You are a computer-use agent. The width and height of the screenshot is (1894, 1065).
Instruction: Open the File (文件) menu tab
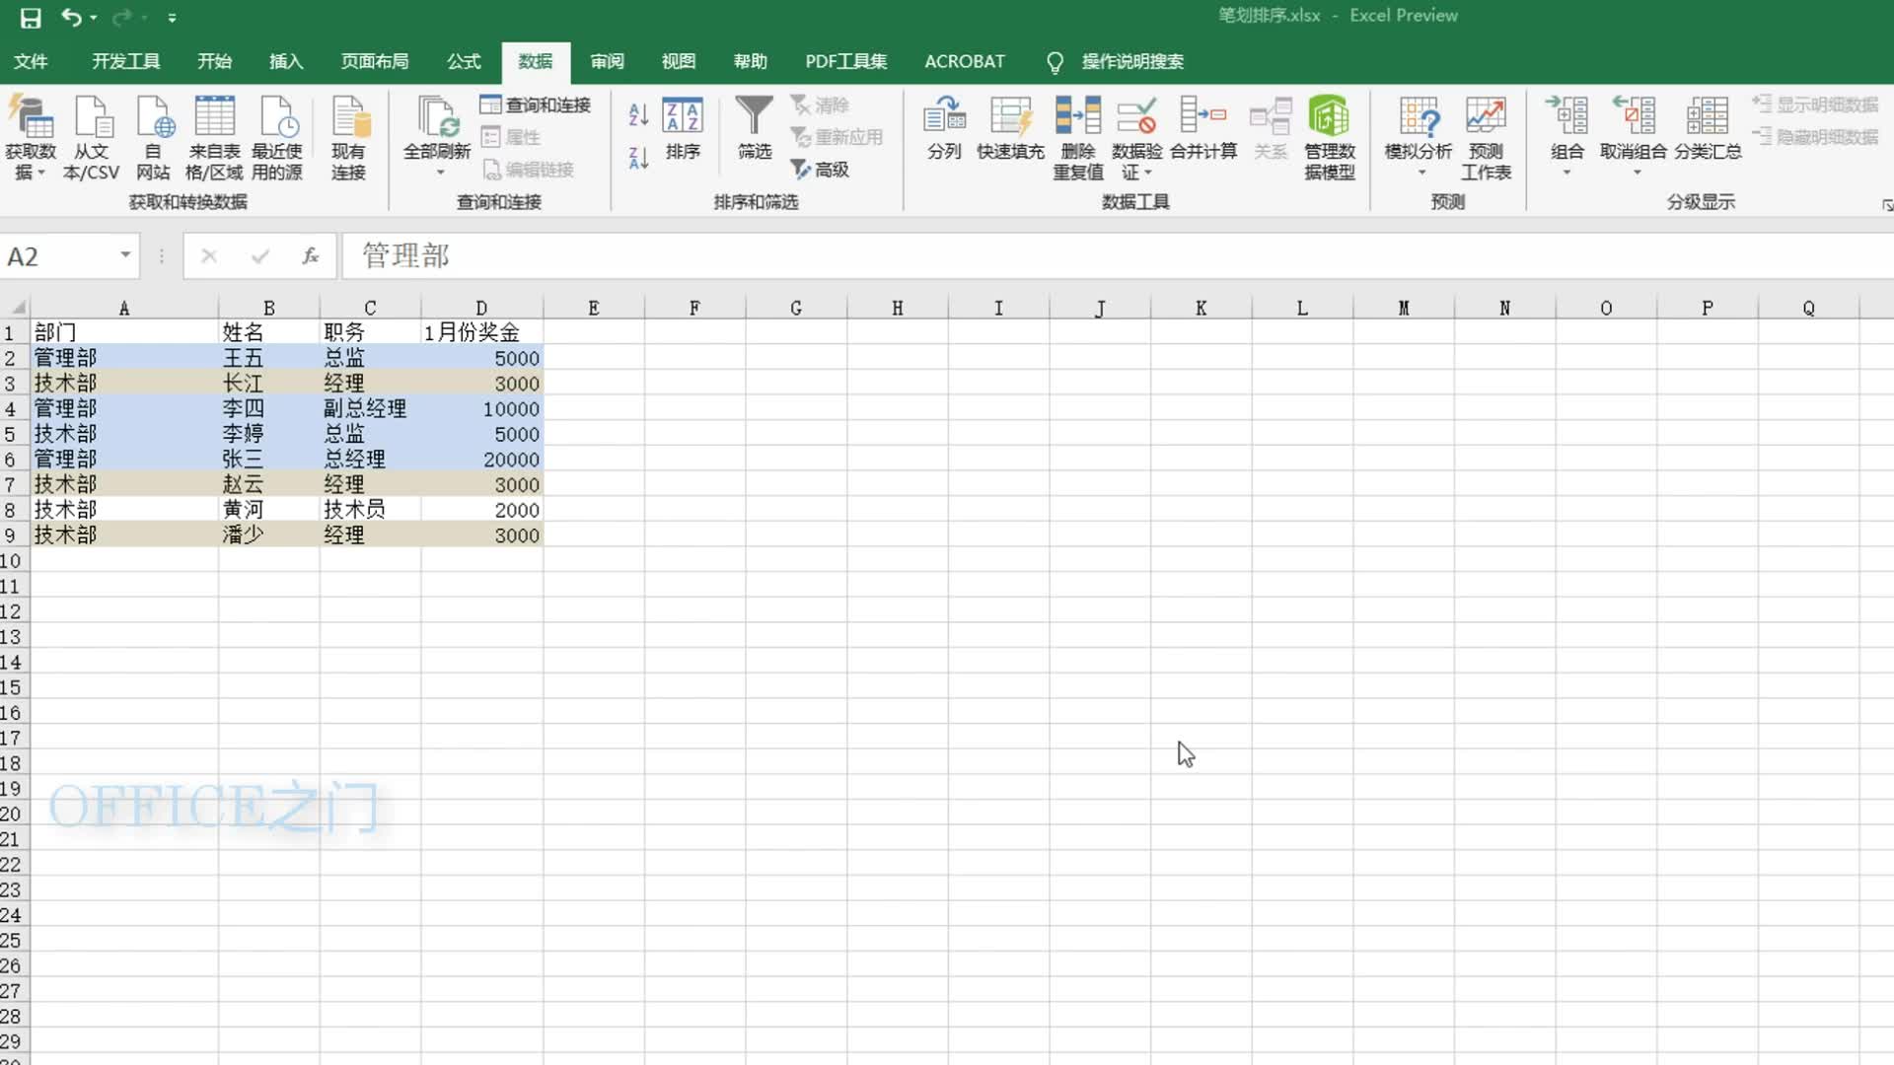(x=31, y=61)
